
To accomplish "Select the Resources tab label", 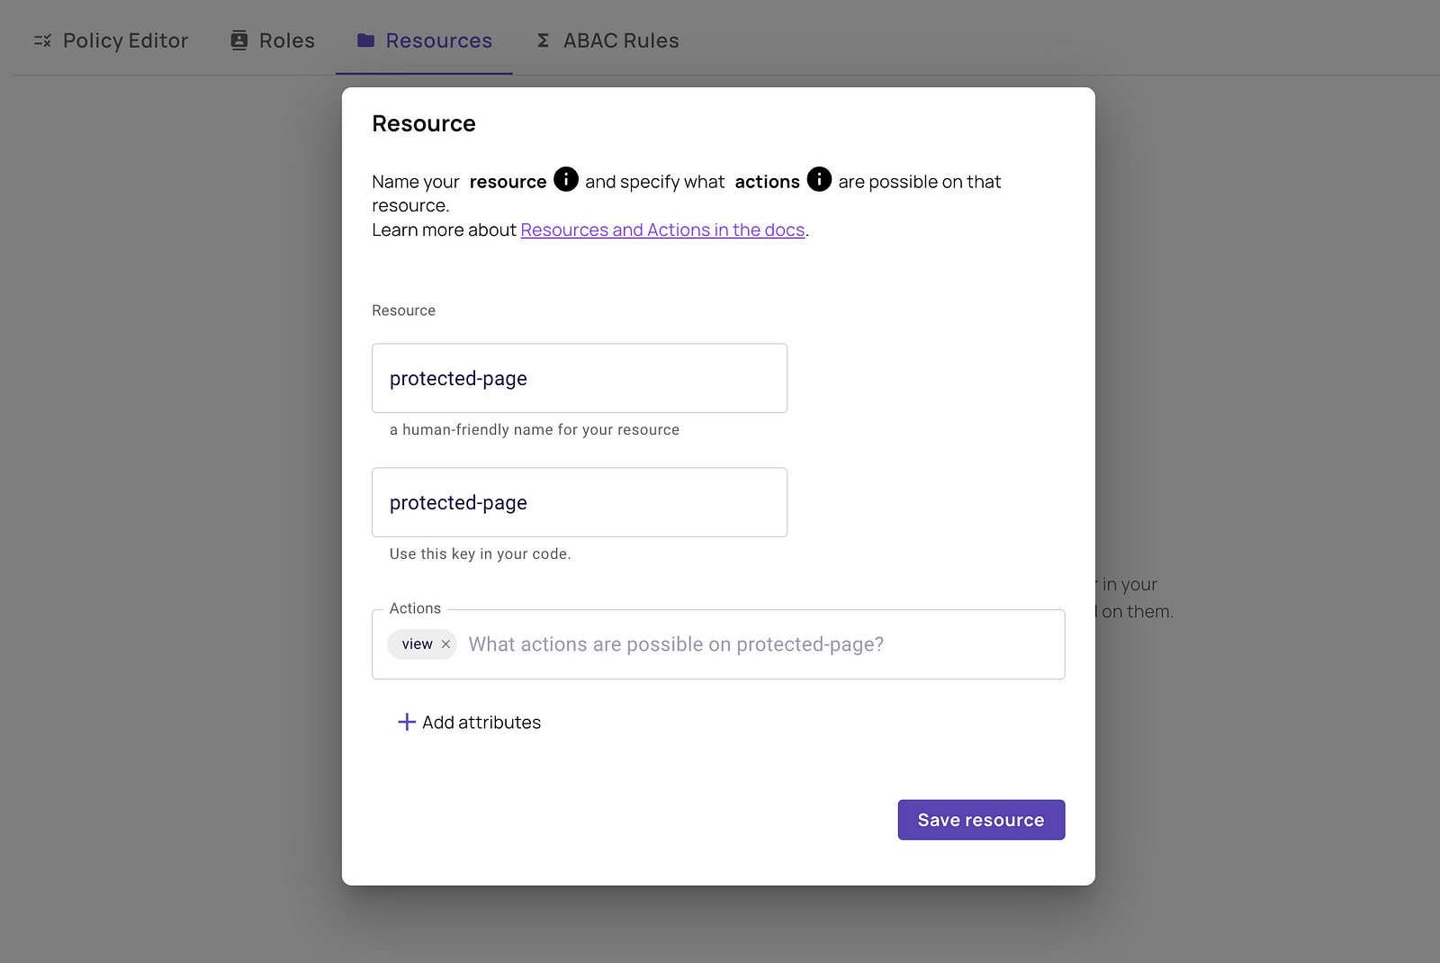I will [438, 40].
